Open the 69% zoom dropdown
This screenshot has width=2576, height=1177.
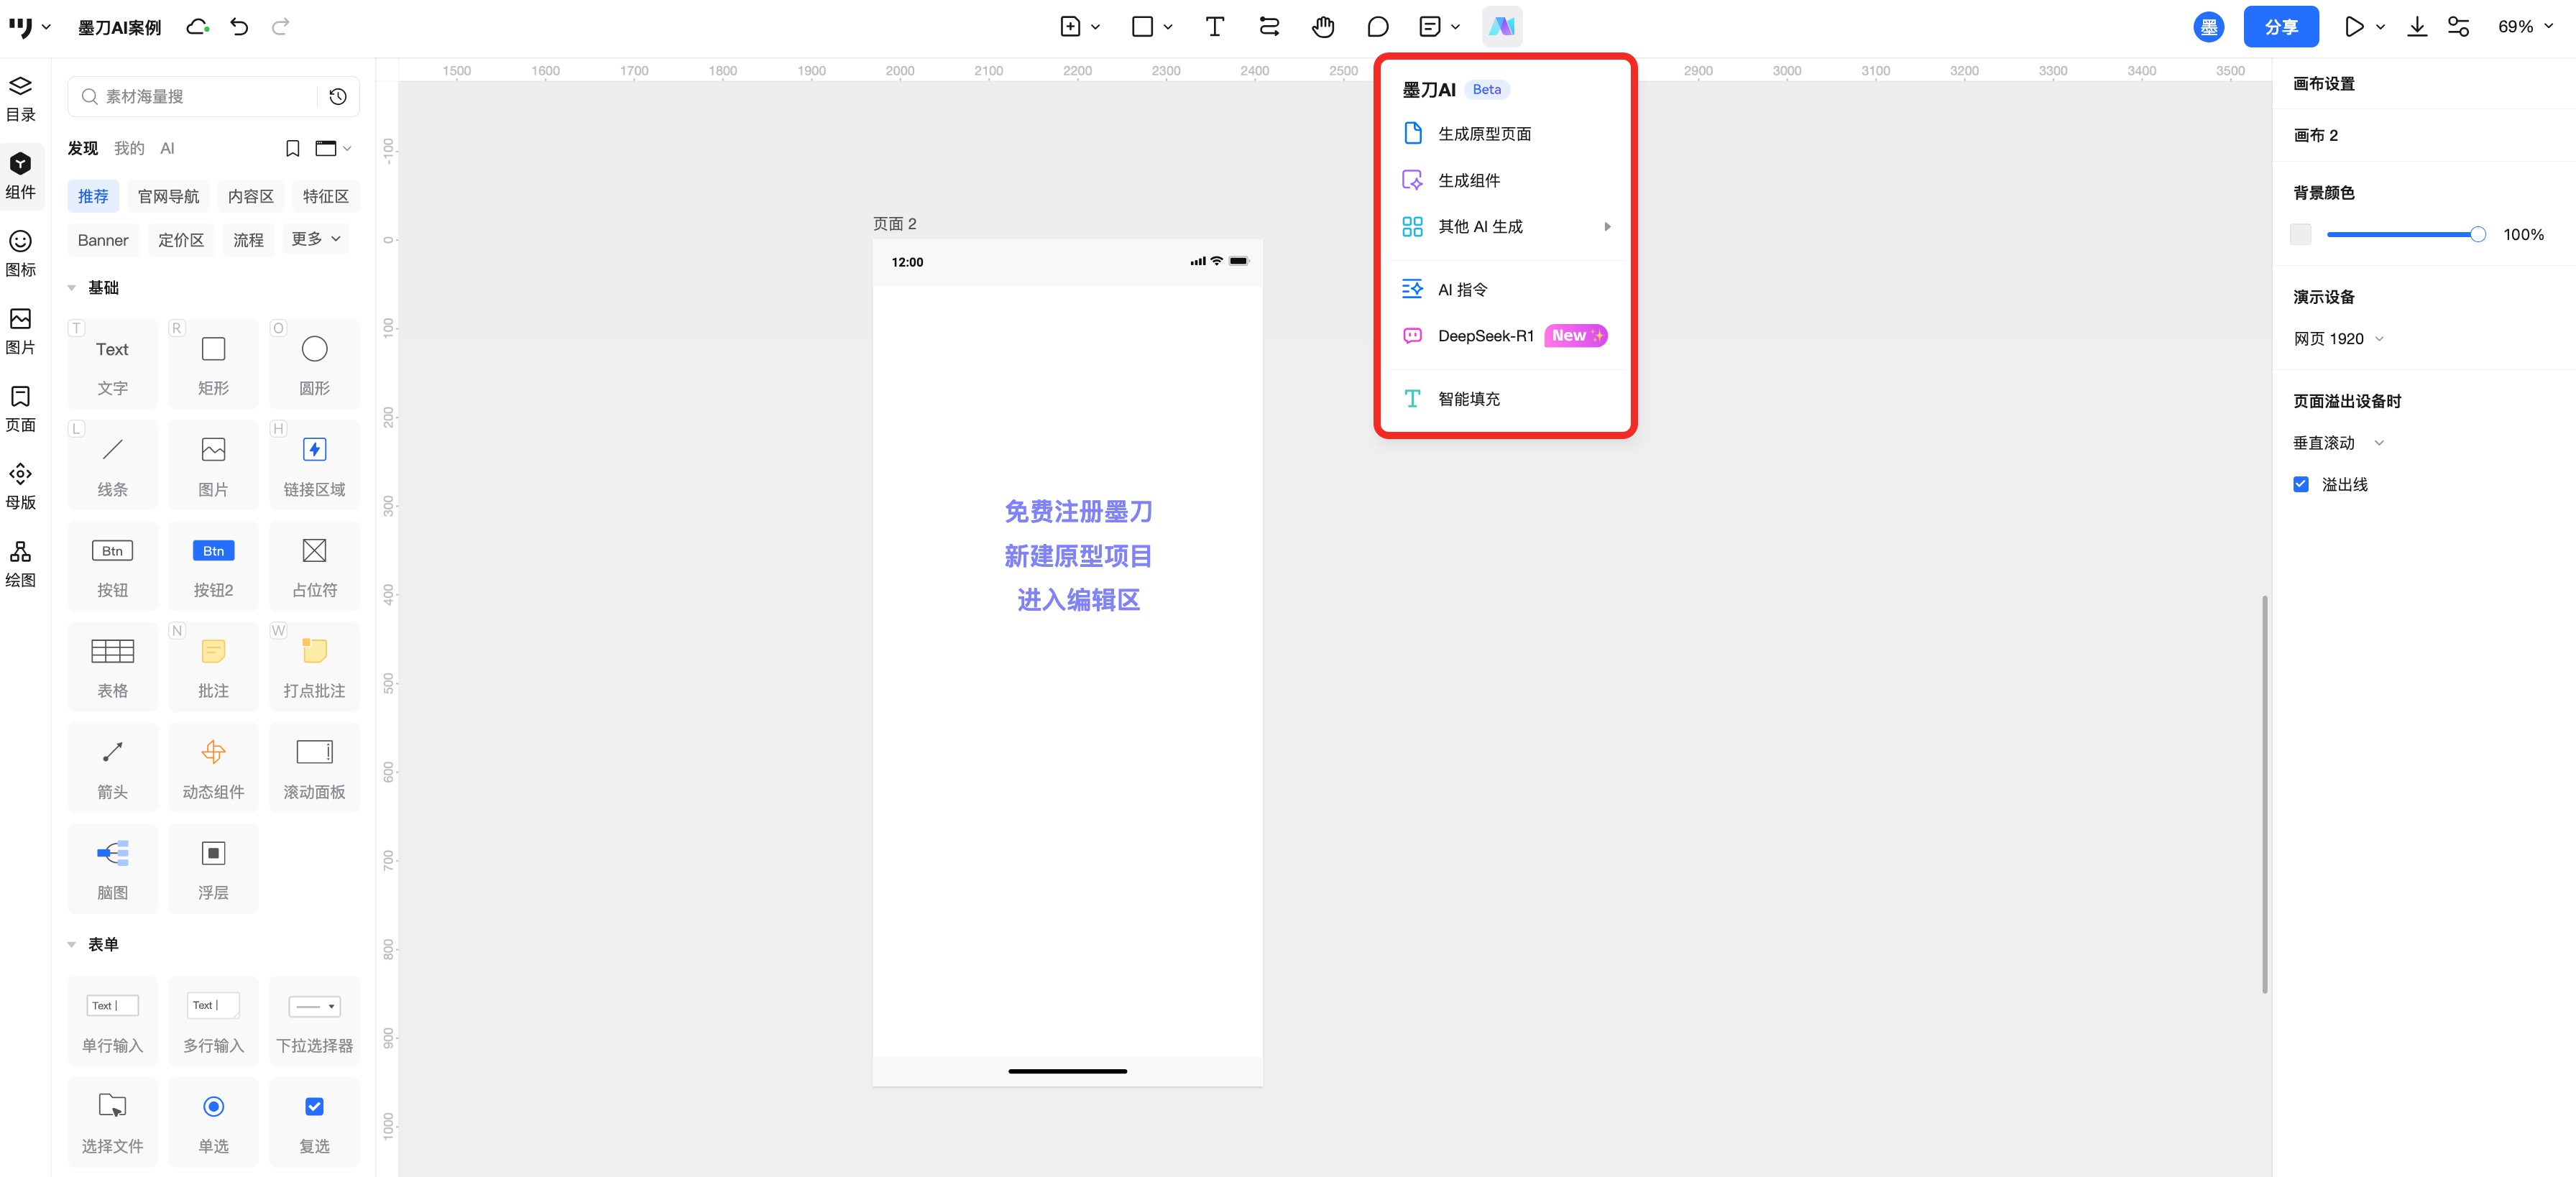pyautogui.click(x=2524, y=27)
